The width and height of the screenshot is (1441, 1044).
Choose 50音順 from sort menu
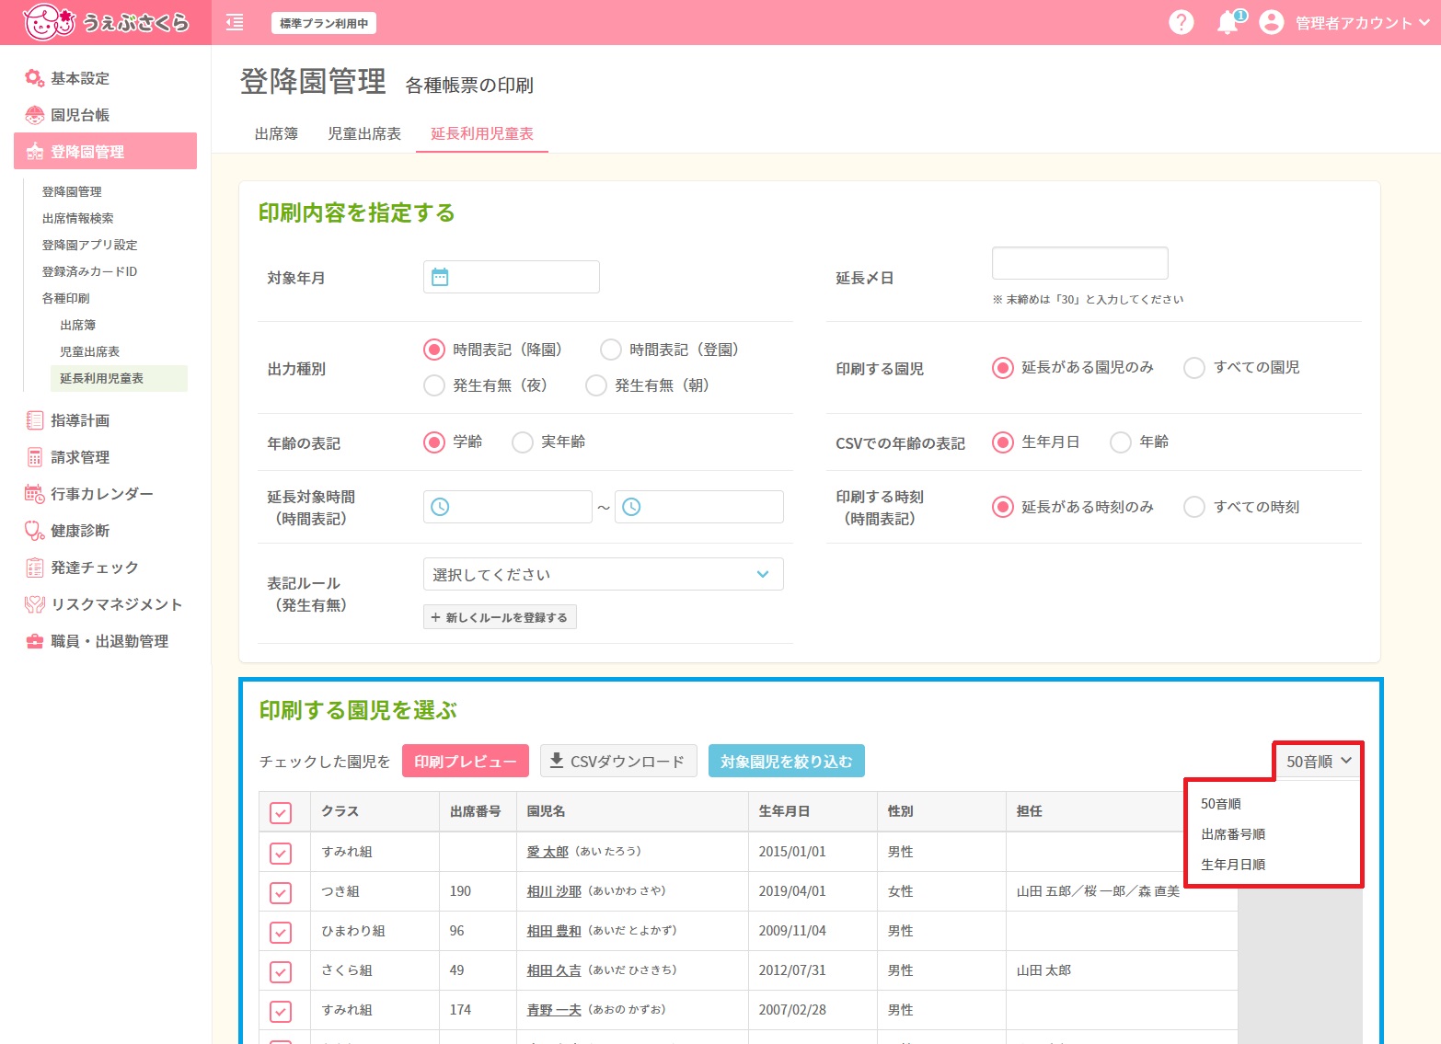tap(1221, 804)
